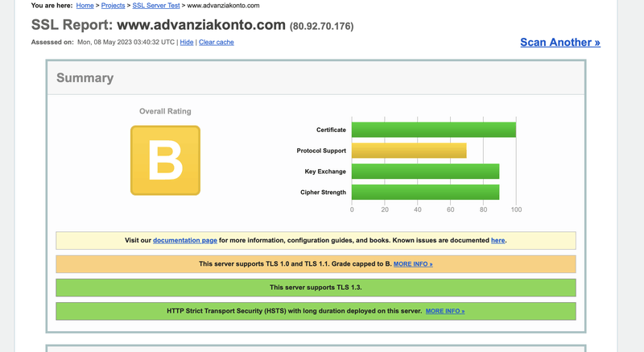Click the green Certificate score bar
644x352 pixels.
(x=434, y=130)
